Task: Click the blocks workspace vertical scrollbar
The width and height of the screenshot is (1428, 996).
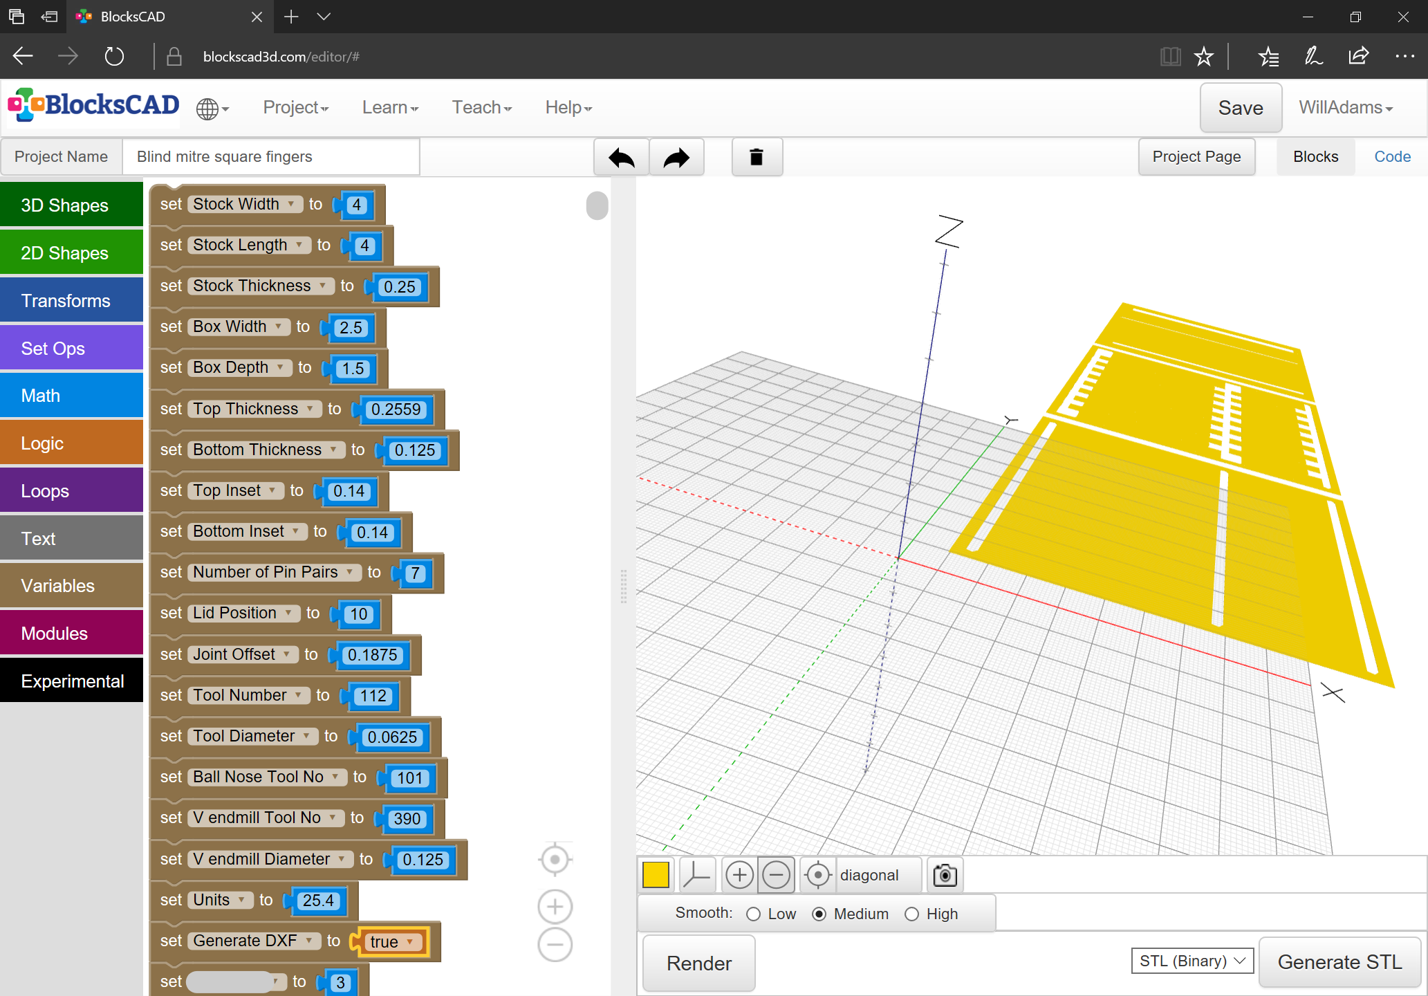Action: click(x=597, y=205)
